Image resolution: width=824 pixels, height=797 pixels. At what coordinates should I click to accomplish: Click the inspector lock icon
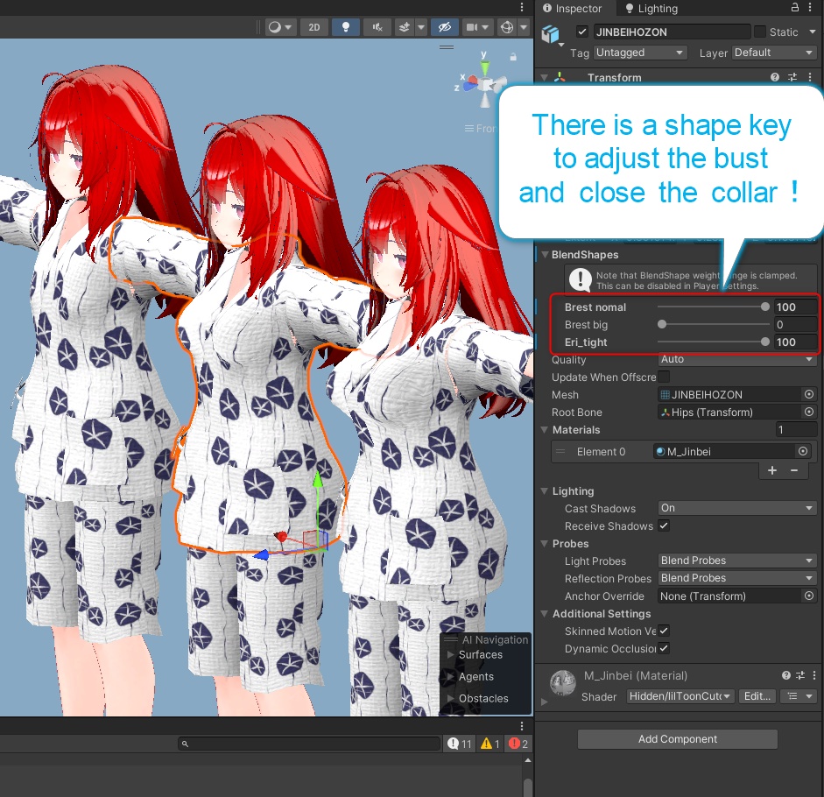tap(795, 8)
